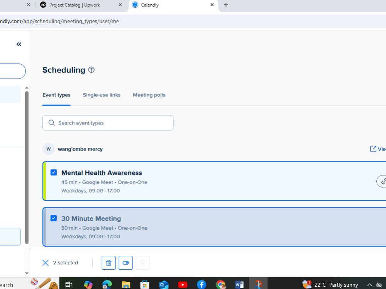Open the weather widget showing 22°C
The image size is (386, 289).
tap(330, 285)
